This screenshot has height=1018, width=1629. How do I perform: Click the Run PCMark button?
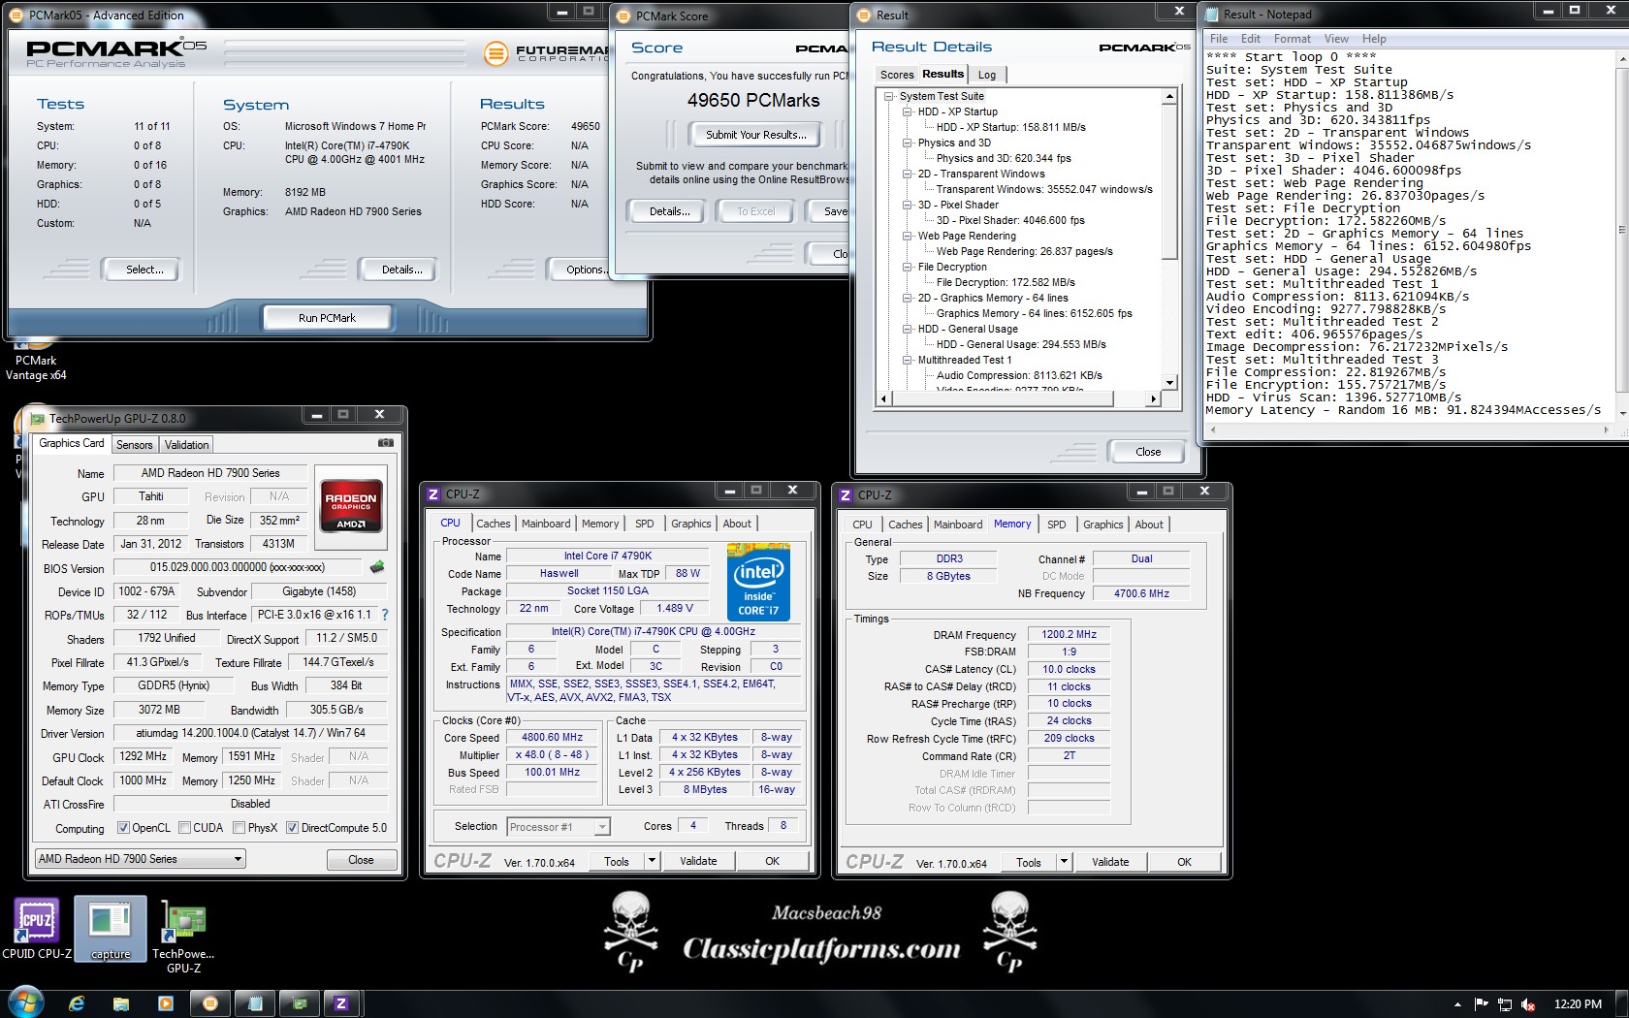(327, 318)
